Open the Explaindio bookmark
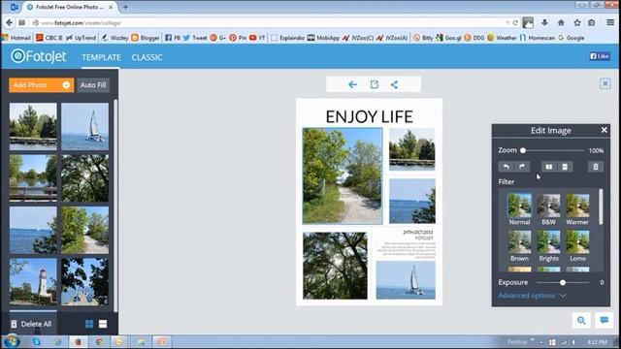Viewport: 621px width, 349px height. (x=288, y=38)
